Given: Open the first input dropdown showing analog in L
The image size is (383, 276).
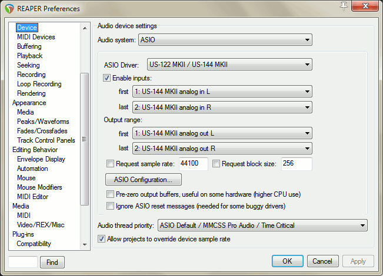Looking at the screenshot, I should click(222, 92).
